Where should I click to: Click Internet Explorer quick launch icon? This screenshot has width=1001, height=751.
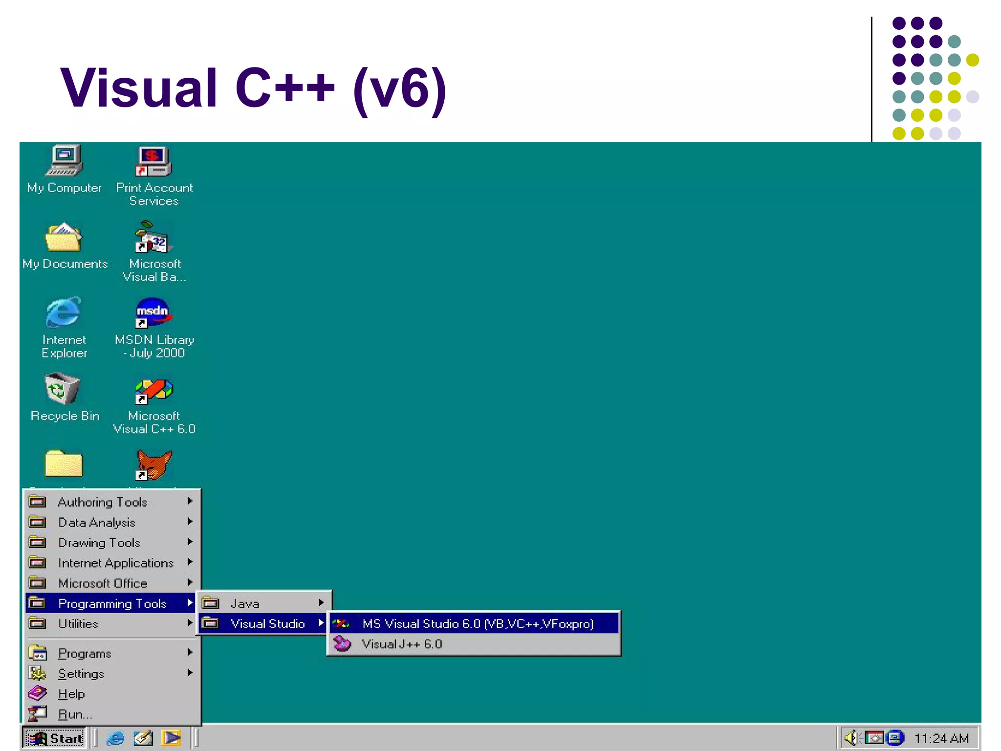point(115,738)
